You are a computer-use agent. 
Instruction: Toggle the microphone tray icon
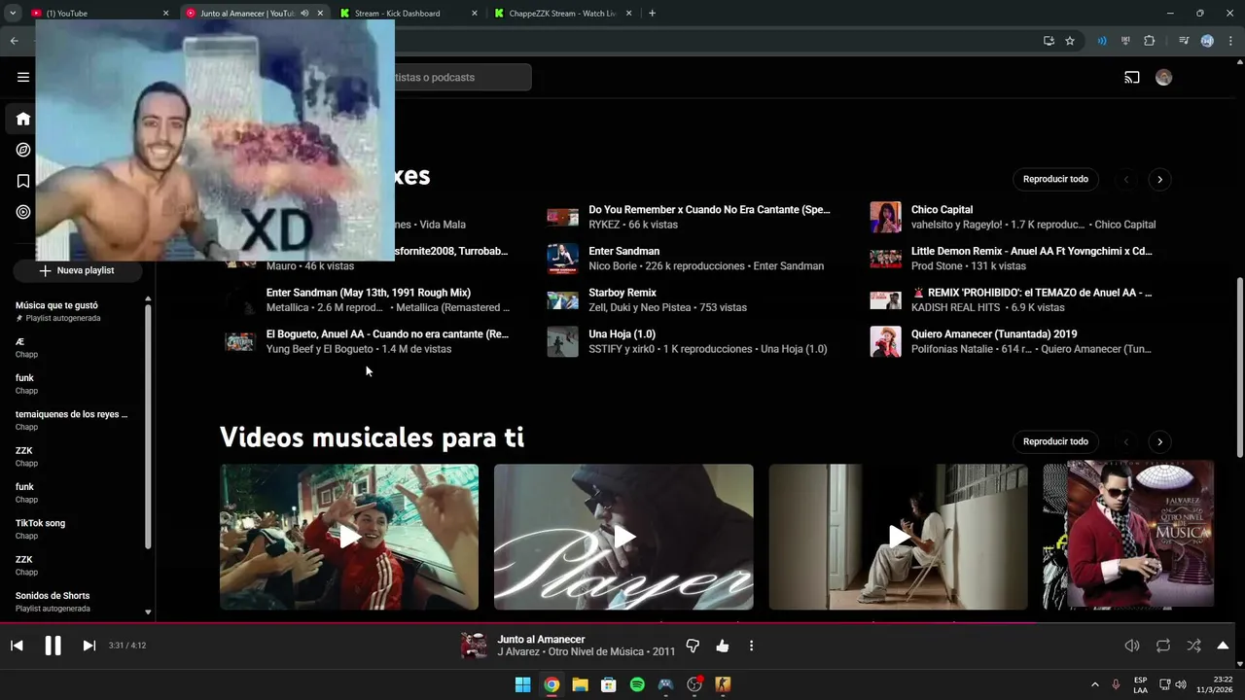1116,684
